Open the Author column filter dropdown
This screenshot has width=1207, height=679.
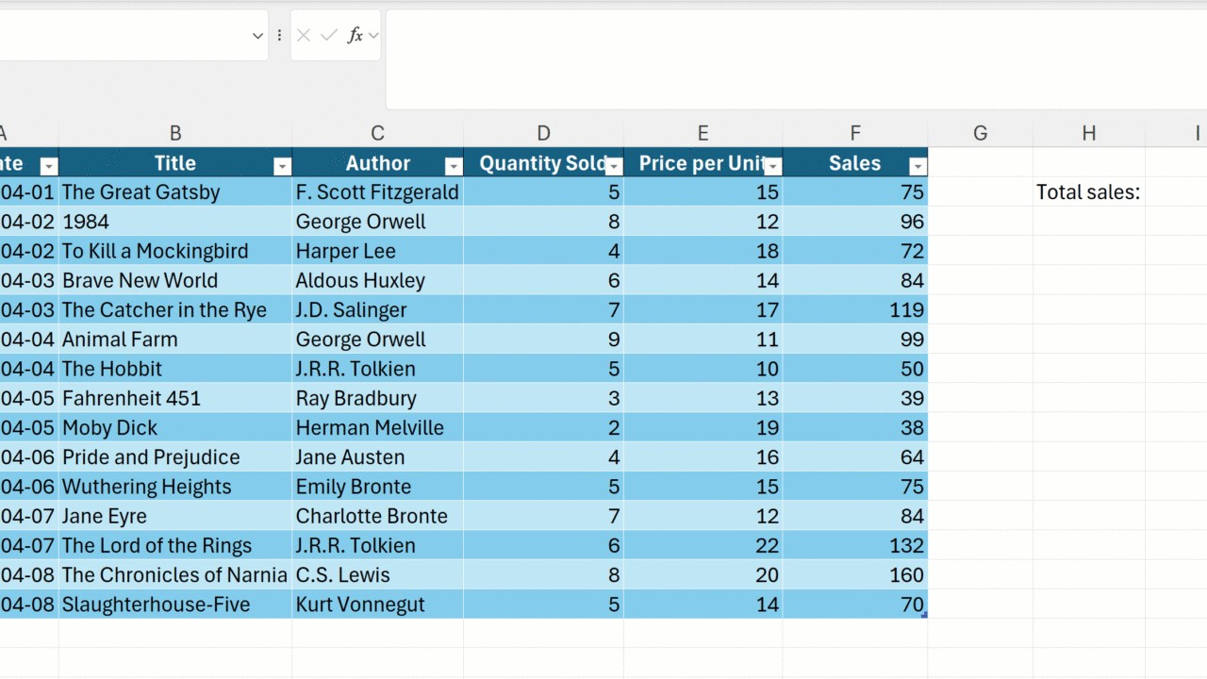454,167
